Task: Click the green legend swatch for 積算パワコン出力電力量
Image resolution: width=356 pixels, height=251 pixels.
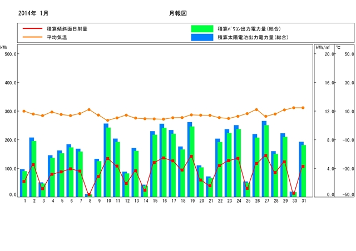Action: click(x=202, y=29)
